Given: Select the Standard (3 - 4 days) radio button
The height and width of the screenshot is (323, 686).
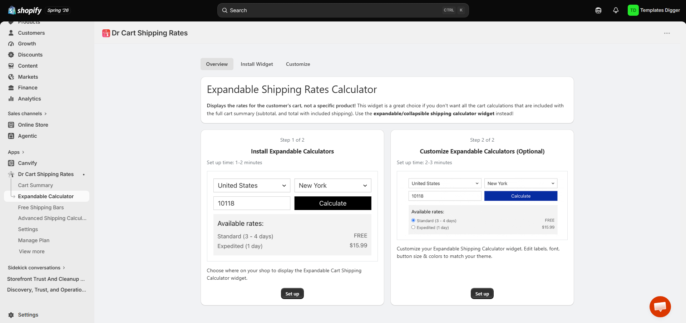Looking at the screenshot, I should (x=413, y=220).
